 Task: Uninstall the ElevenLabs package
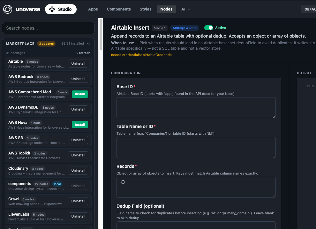[x=78, y=216]
